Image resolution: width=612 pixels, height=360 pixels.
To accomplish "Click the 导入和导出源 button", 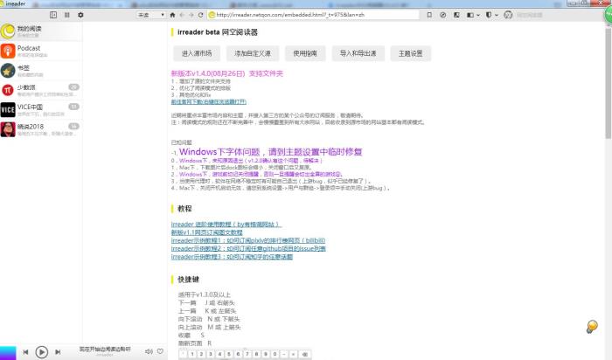I will 358,53.
